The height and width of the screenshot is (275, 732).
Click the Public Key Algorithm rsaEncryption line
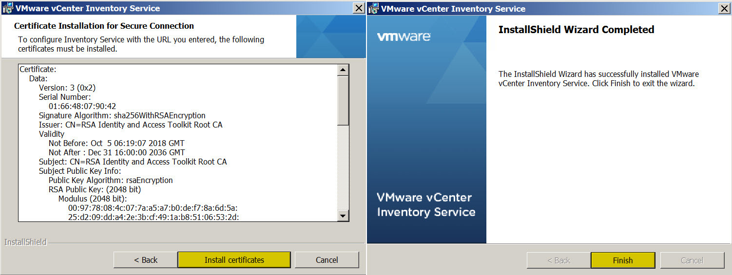coord(111,180)
